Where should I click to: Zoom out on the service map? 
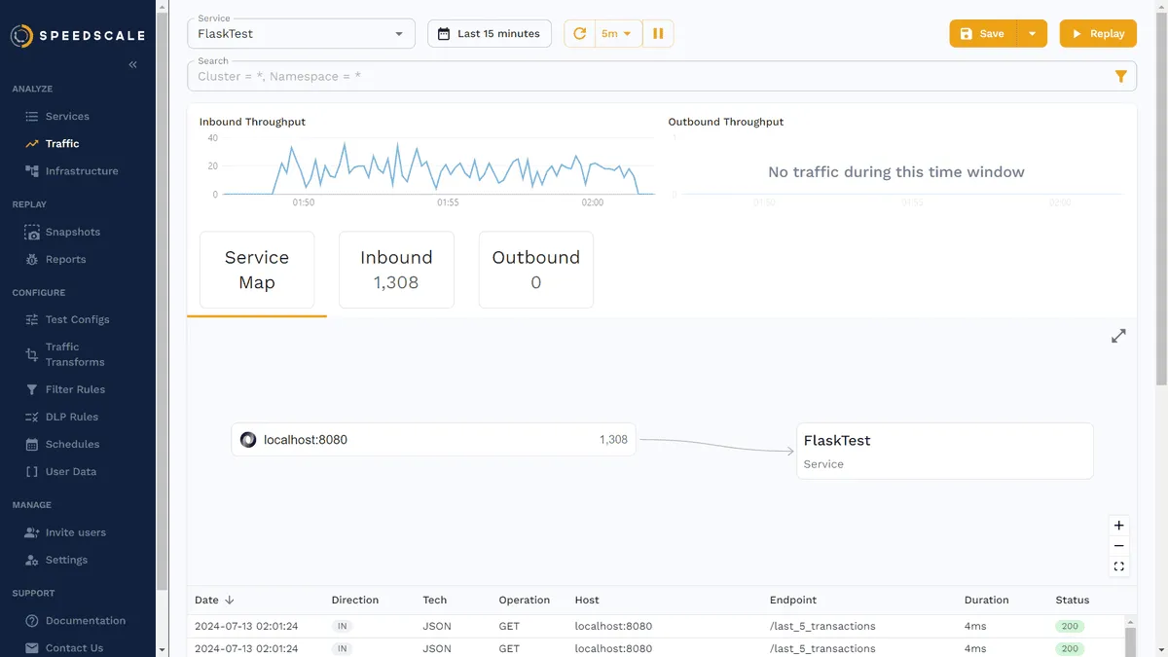coord(1118,546)
